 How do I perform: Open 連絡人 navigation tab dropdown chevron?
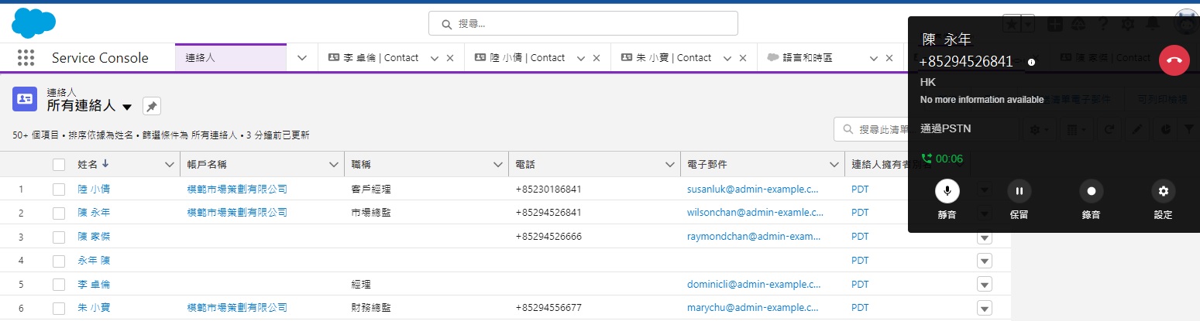pos(302,58)
